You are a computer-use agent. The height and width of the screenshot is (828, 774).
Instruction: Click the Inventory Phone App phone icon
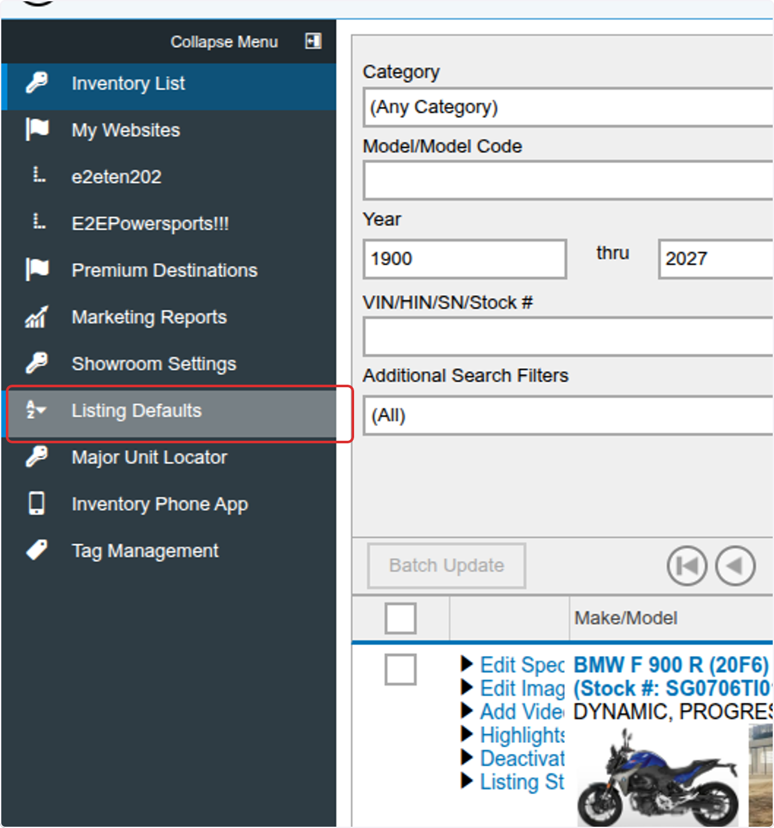pyautogui.click(x=37, y=503)
